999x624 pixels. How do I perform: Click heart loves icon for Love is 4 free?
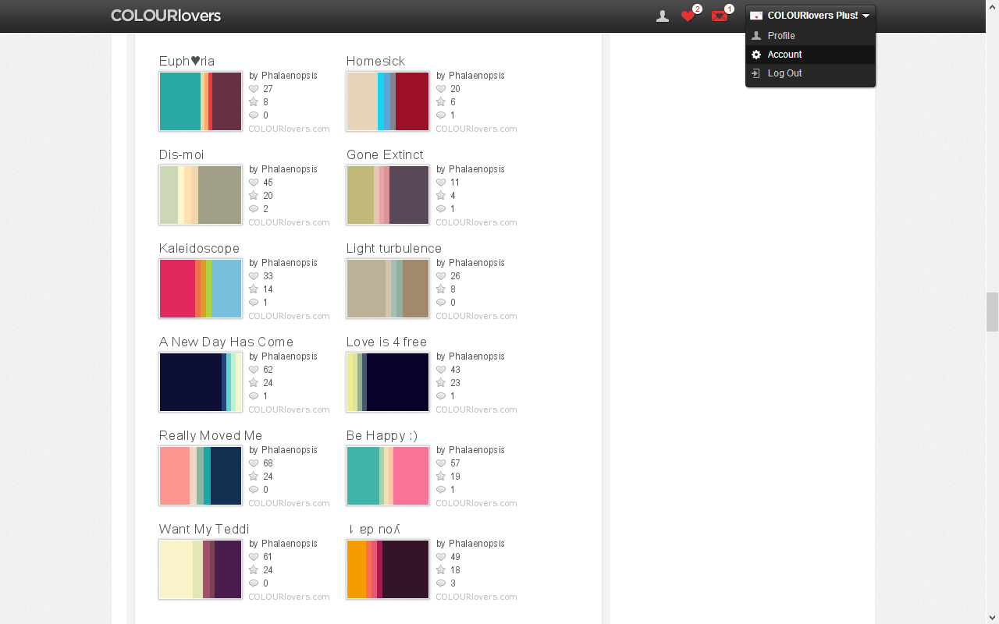coord(441,370)
